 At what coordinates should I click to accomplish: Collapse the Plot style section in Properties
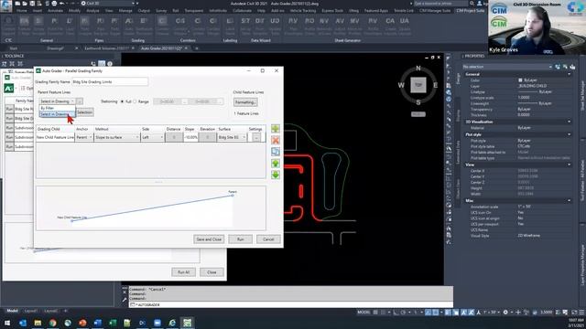(x=570, y=134)
